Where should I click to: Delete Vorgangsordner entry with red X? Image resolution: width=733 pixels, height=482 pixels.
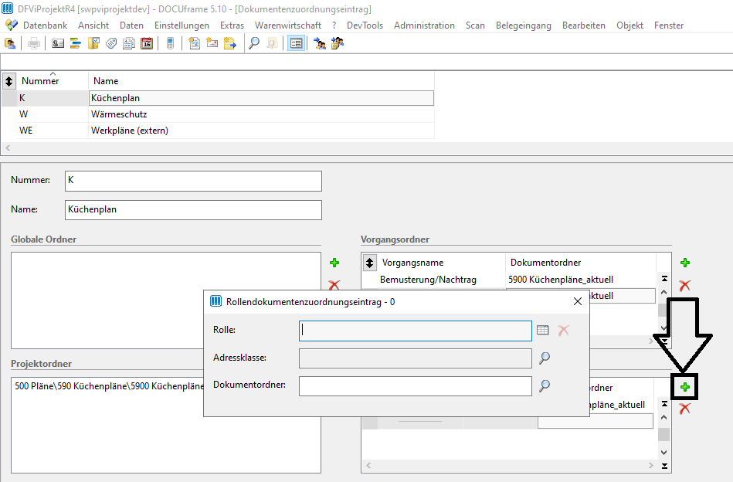click(685, 285)
